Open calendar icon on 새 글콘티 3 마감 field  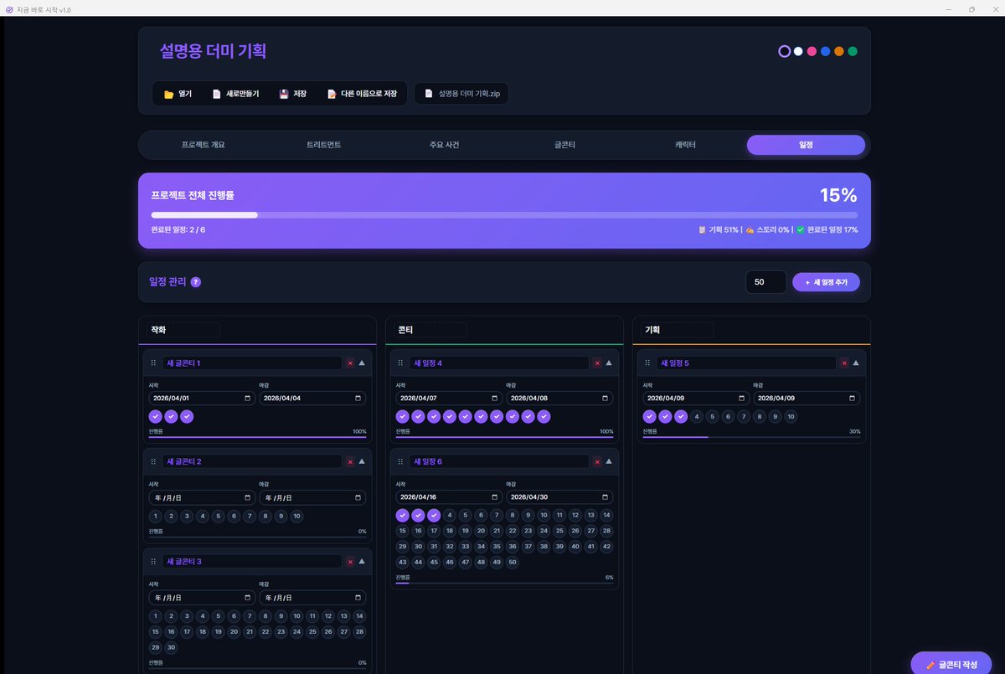coord(358,598)
